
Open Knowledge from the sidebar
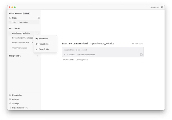click(x=15, y=95)
